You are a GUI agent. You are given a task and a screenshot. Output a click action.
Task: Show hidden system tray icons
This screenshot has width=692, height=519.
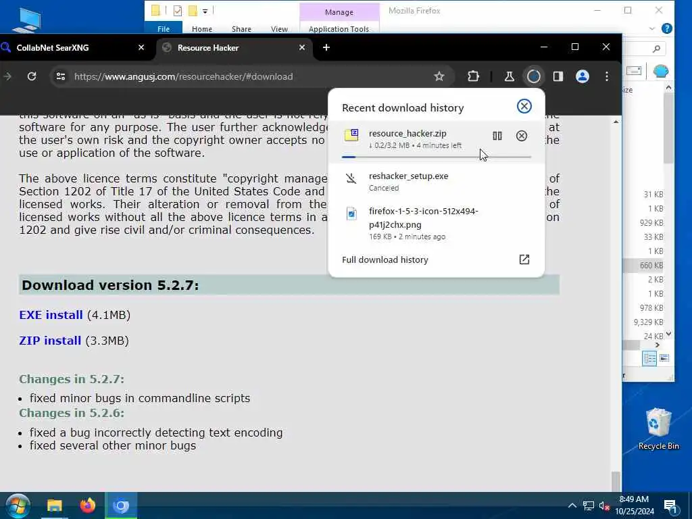pyautogui.click(x=572, y=505)
